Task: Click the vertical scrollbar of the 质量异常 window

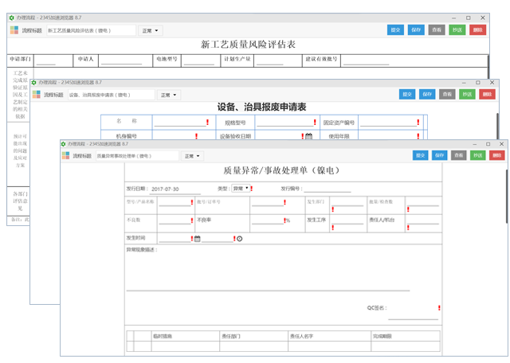Action: pyautogui.click(x=507, y=197)
